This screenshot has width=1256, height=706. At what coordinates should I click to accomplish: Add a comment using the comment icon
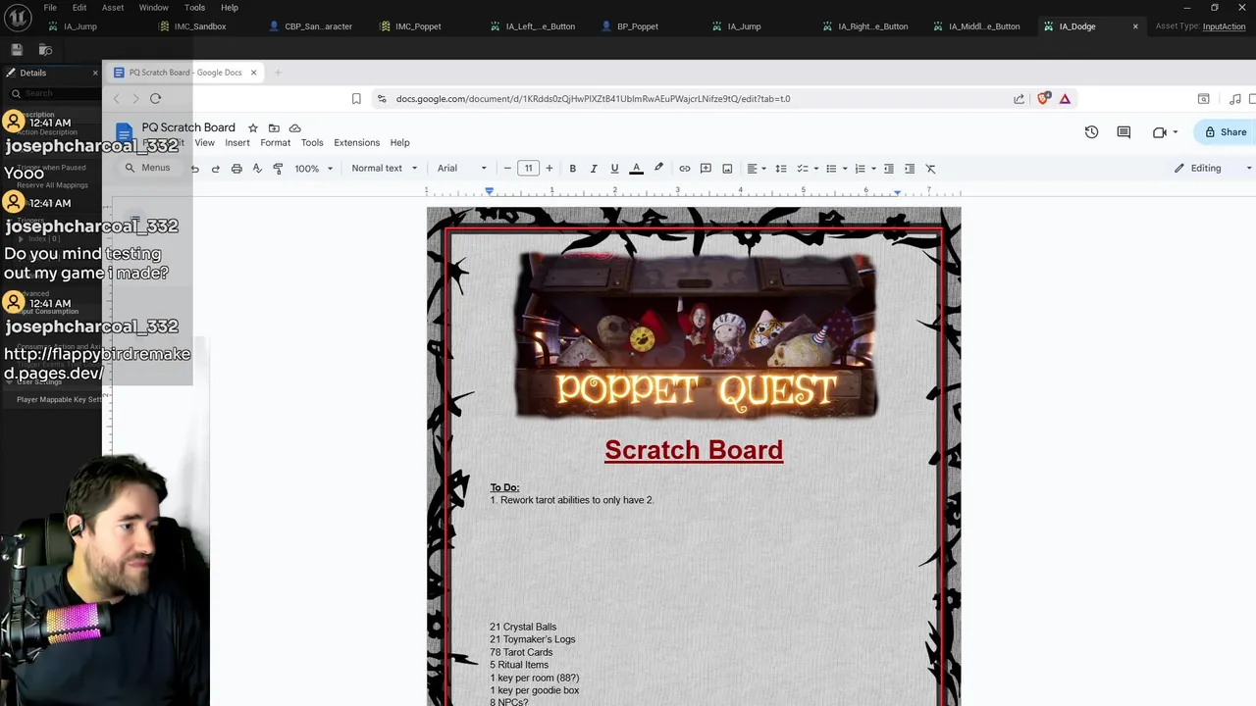point(706,169)
